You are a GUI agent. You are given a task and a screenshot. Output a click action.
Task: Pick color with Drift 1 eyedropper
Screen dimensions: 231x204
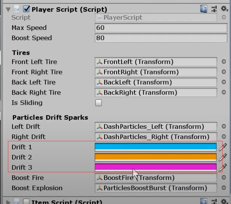point(223,147)
